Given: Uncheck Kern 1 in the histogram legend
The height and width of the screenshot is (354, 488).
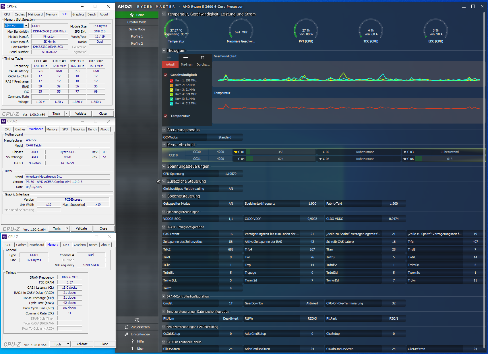Looking at the screenshot, I should click(x=171, y=81).
